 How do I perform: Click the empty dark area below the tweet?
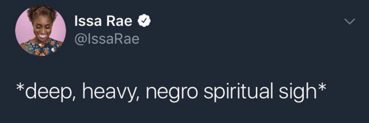(x=184, y=113)
